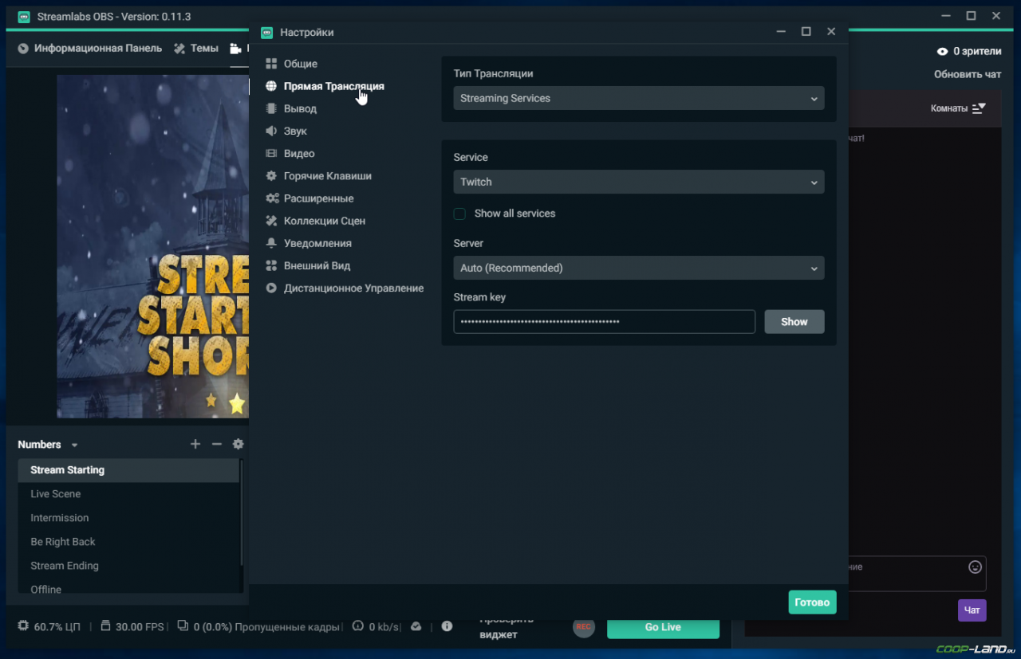Click the bandwidth kb/s gauge icon
The height and width of the screenshot is (659, 1021).
[x=358, y=626]
